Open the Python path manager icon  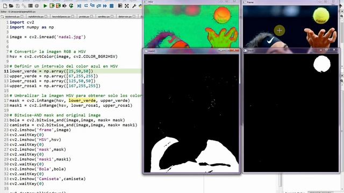pyautogui.click(x=140, y=6)
